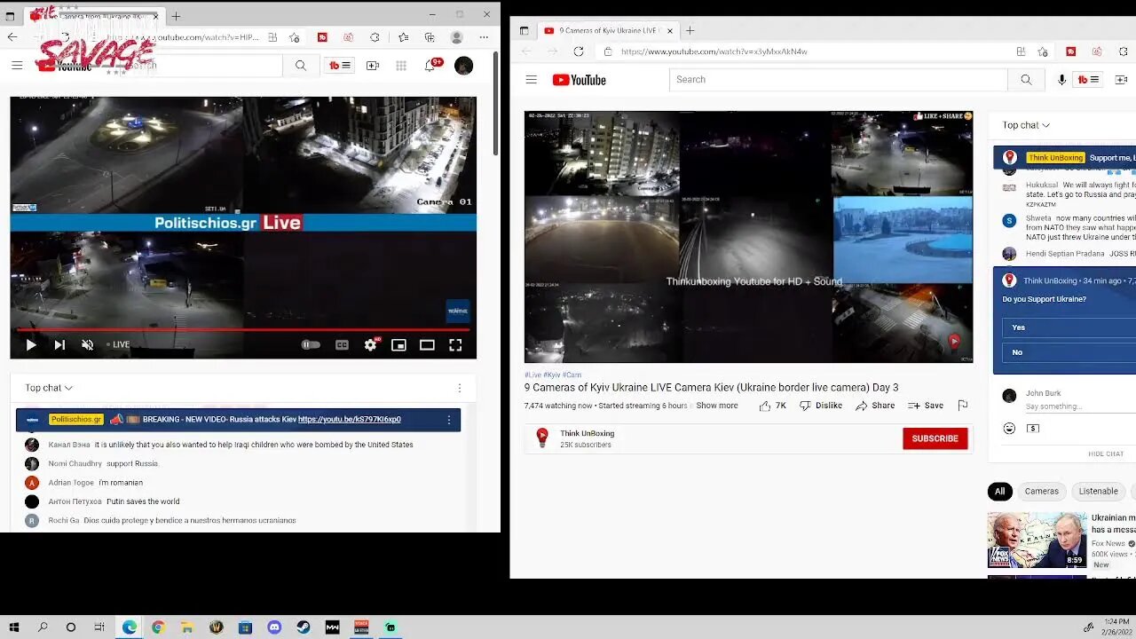Open Favorites in left browser toolbar

click(403, 37)
